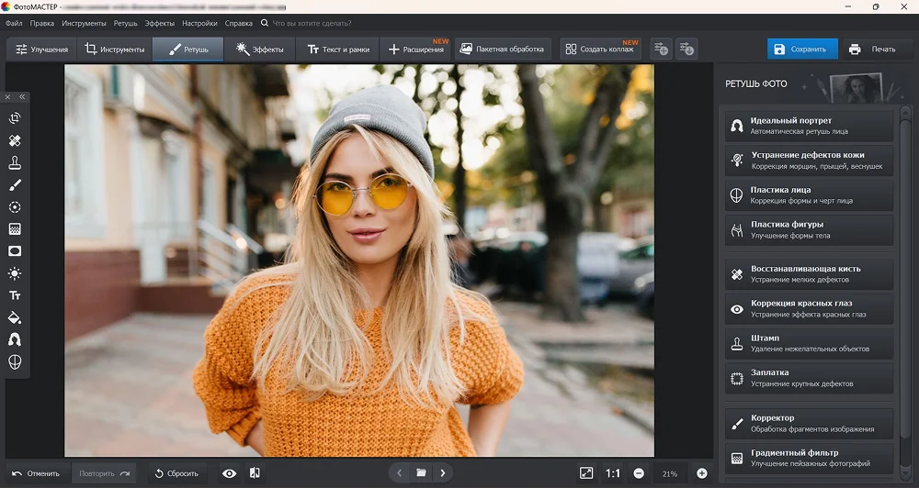Image resolution: width=919 pixels, height=488 pixels.
Task: Select the portrait hair icon in left toolbar
Action: 15,339
